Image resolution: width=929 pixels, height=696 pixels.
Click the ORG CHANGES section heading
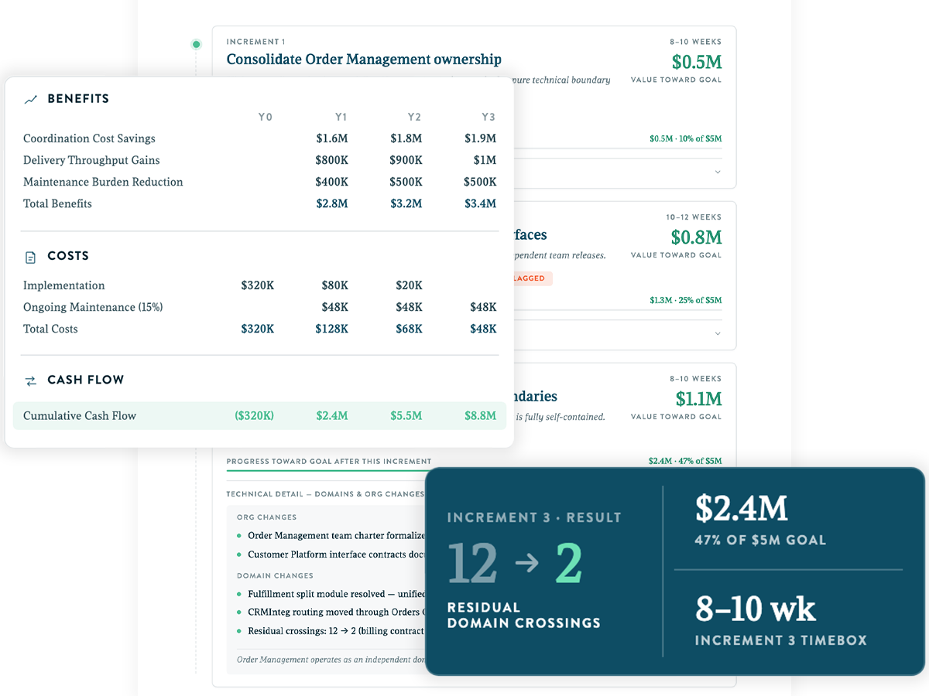[x=266, y=517]
